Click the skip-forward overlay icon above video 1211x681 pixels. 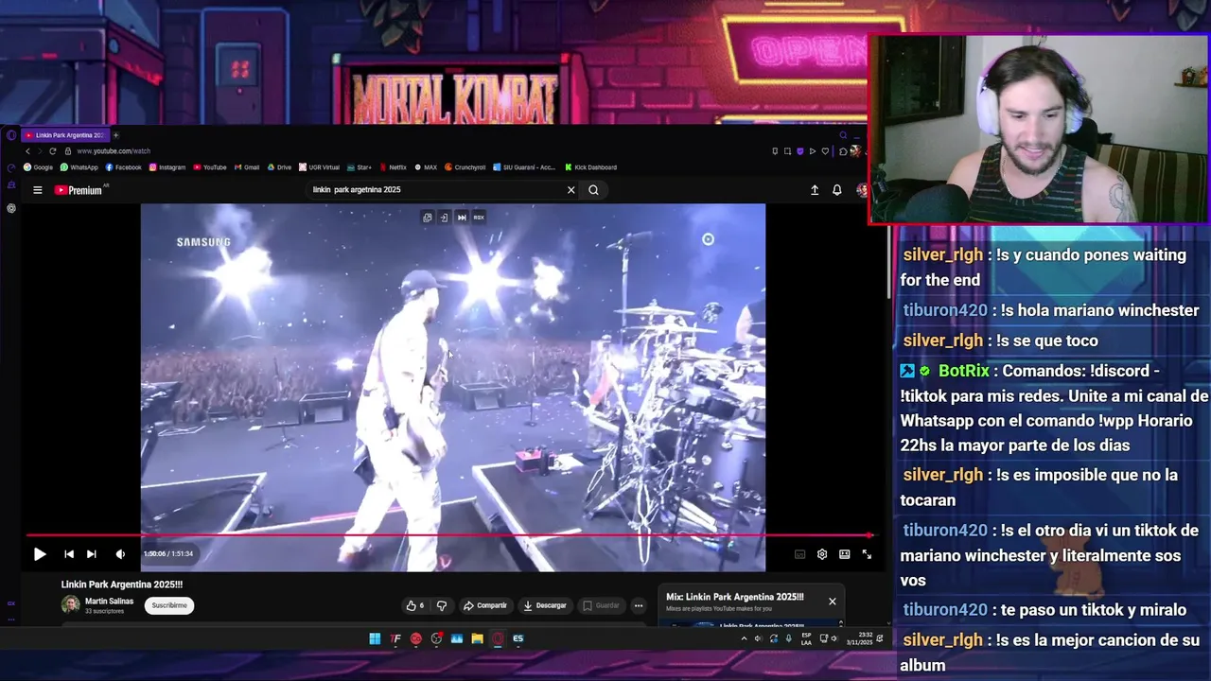pos(462,218)
